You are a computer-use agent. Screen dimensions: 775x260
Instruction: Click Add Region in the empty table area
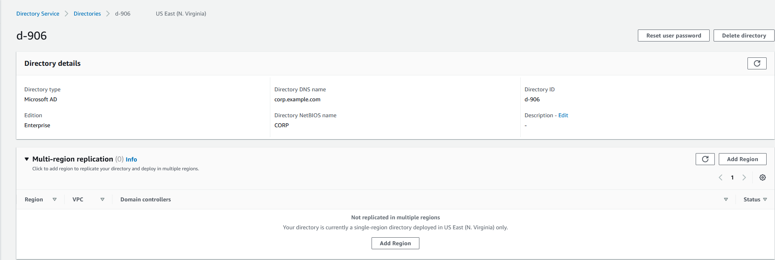click(x=395, y=243)
